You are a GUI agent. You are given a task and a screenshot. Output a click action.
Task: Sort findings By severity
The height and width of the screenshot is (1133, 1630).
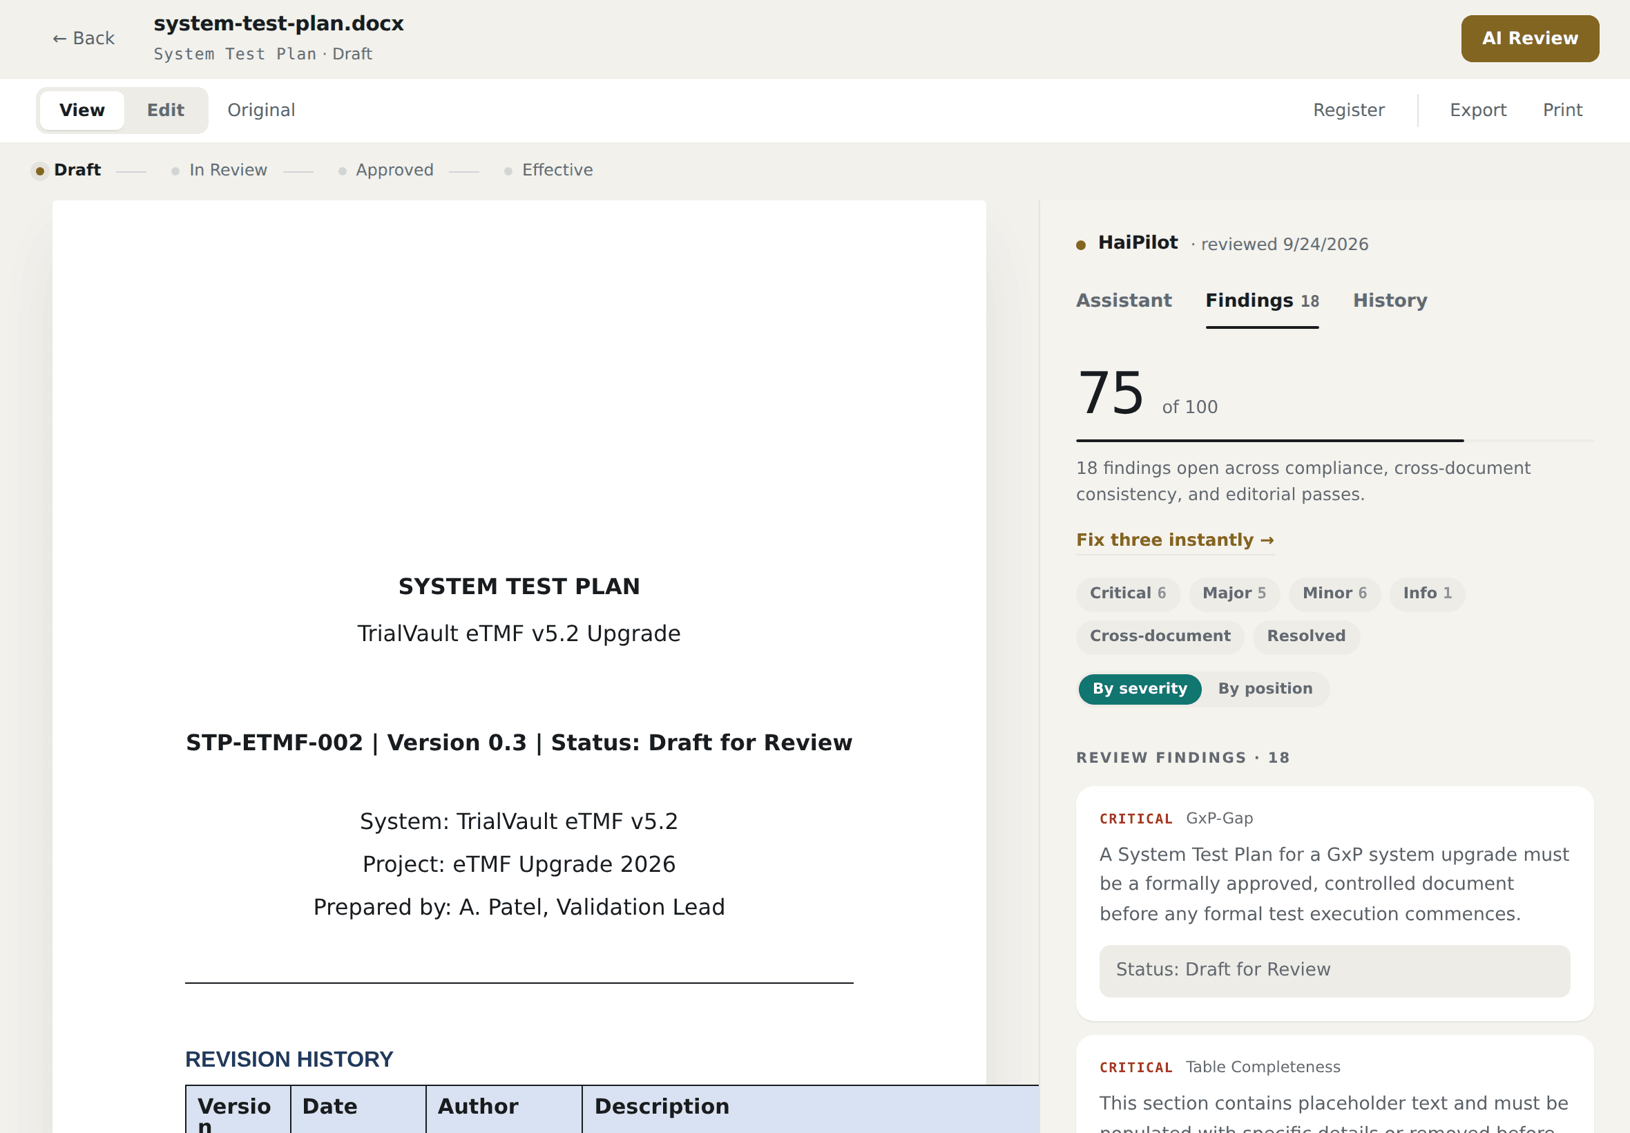pyautogui.click(x=1140, y=689)
